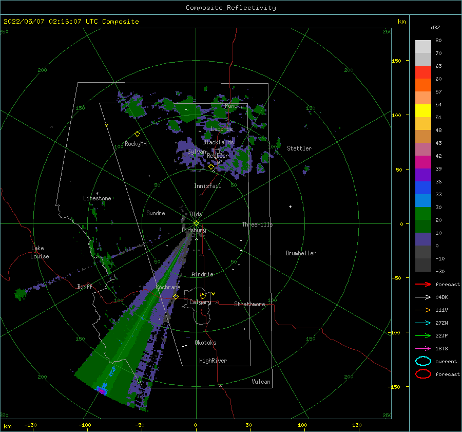Click the cyan 27ZW arrow icon

click(423, 323)
